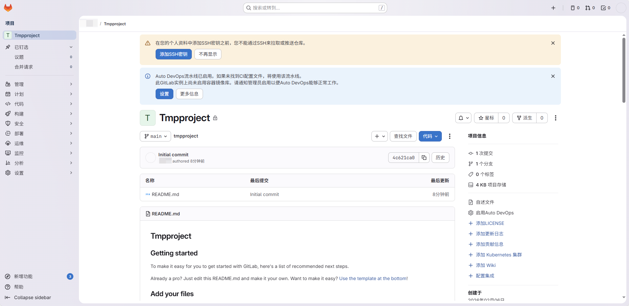
Task: Click the 添加SSH密钥 button
Action: coord(173,54)
